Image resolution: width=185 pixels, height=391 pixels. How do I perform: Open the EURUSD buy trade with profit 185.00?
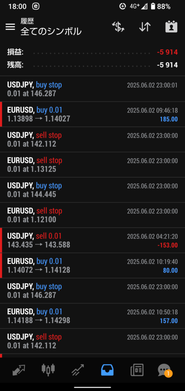tap(92, 114)
